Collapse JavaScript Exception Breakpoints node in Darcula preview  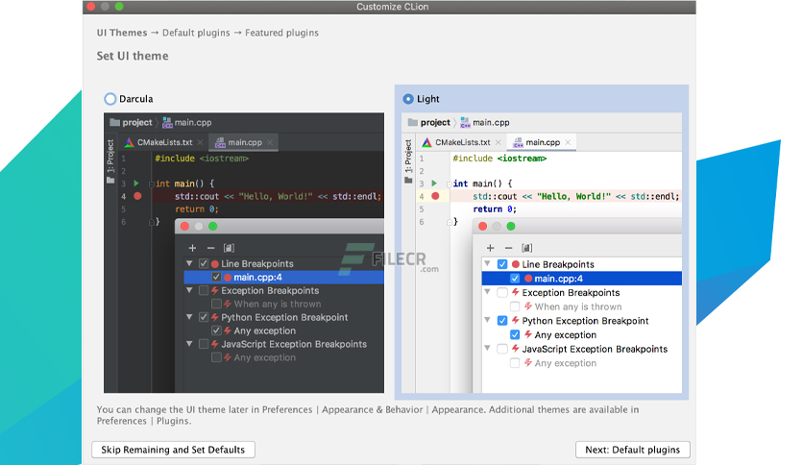click(189, 343)
